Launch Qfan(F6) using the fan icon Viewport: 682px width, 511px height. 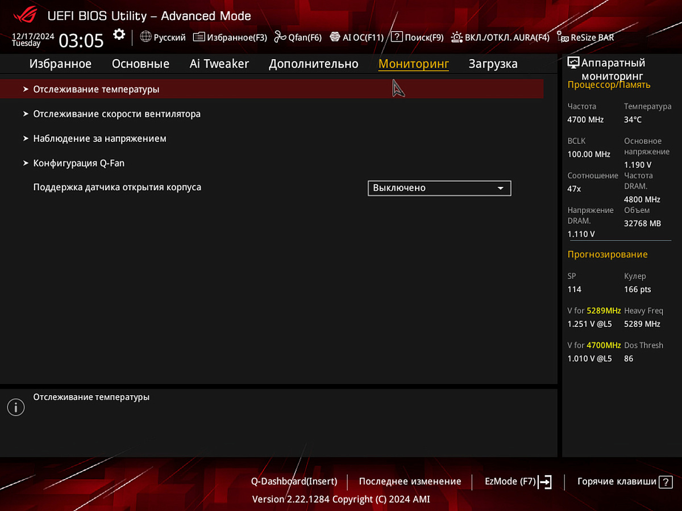(280, 37)
